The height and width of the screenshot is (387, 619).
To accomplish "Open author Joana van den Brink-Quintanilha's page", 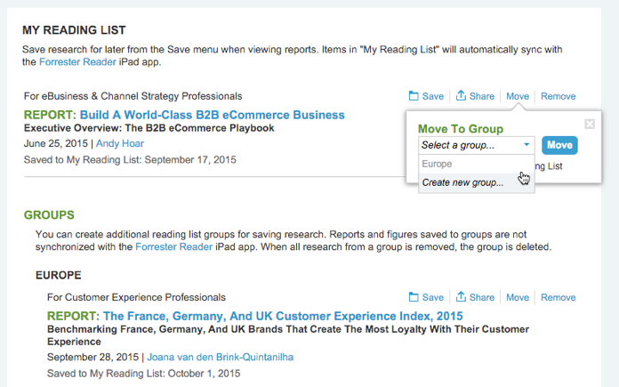I will 221,357.
